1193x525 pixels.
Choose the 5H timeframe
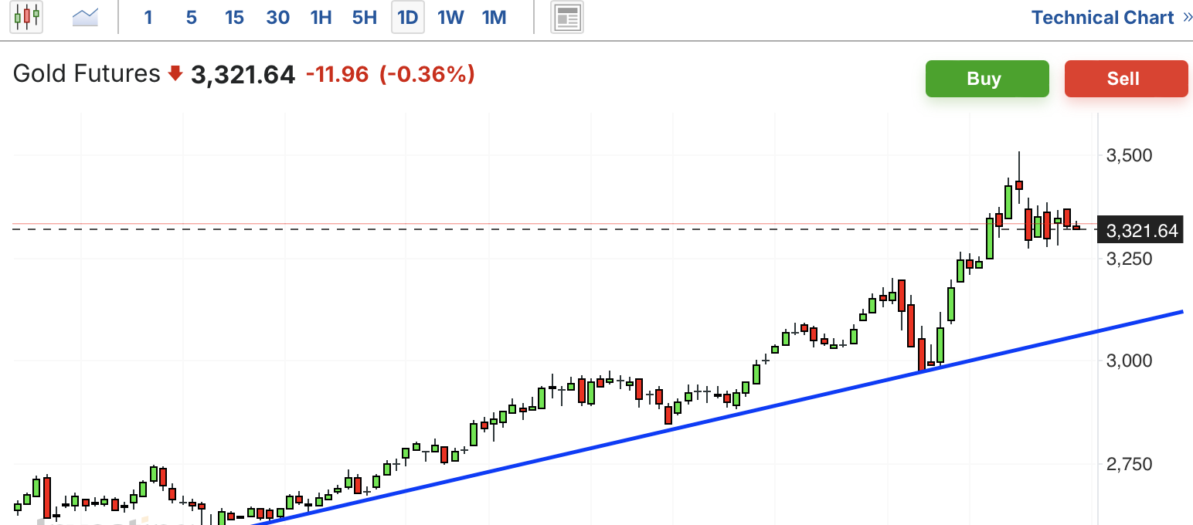(x=364, y=17)
